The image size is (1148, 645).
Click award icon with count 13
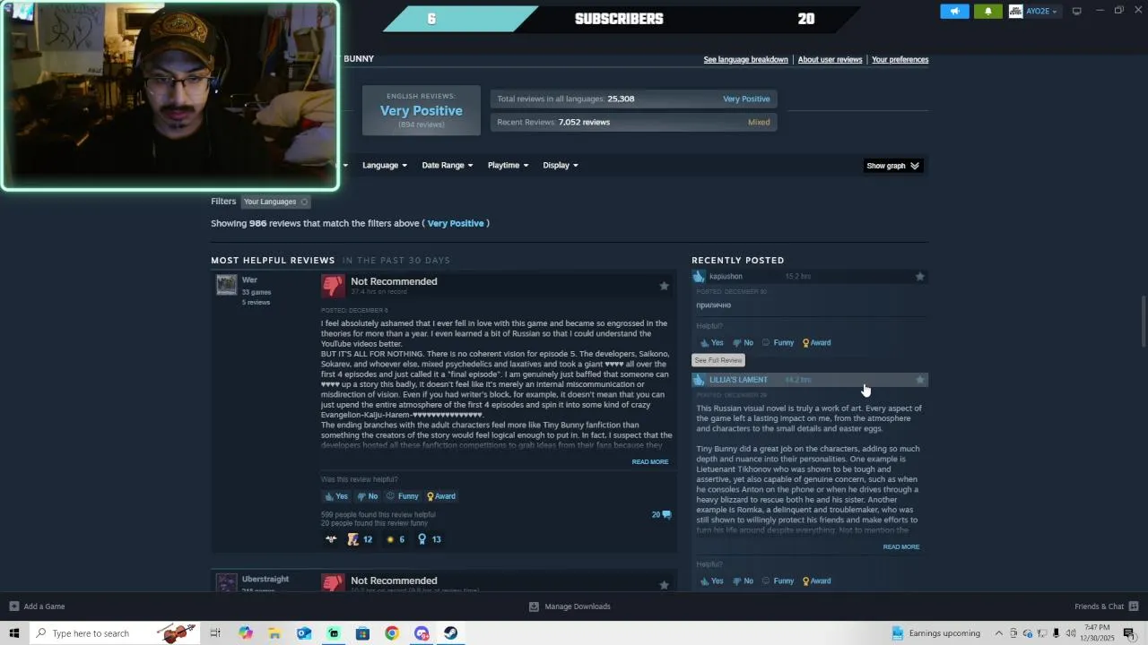(430, 539)
